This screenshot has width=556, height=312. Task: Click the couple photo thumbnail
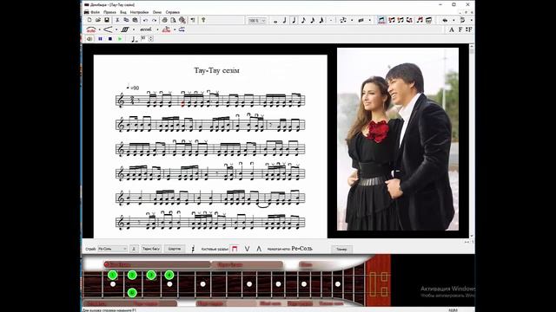[x=398, y=139]
